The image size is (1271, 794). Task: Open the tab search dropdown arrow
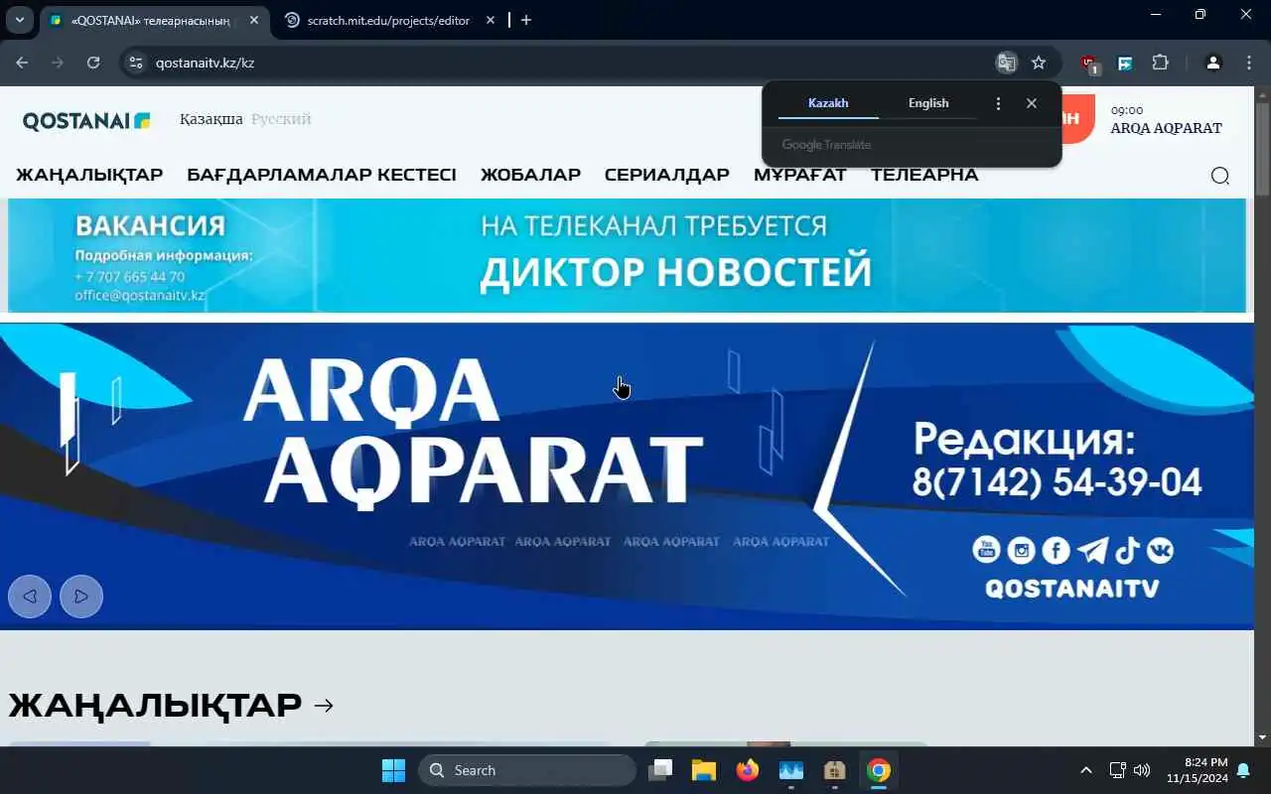[x=19, y=20]
